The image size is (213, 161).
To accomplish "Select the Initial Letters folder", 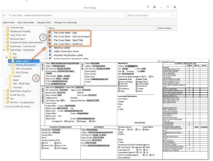I will point(22,61).
